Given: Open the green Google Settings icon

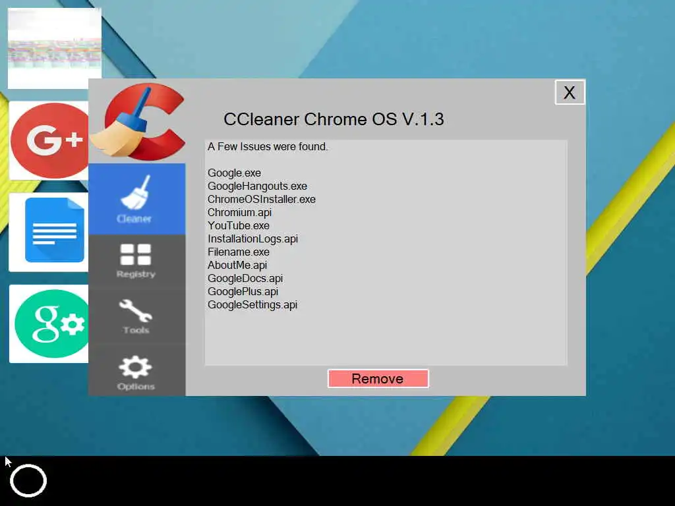Looking at the screenshot, I should coord(49,323).
